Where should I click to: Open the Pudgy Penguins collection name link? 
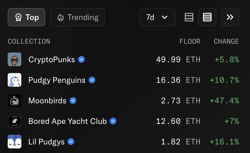(x=57, y=80)
